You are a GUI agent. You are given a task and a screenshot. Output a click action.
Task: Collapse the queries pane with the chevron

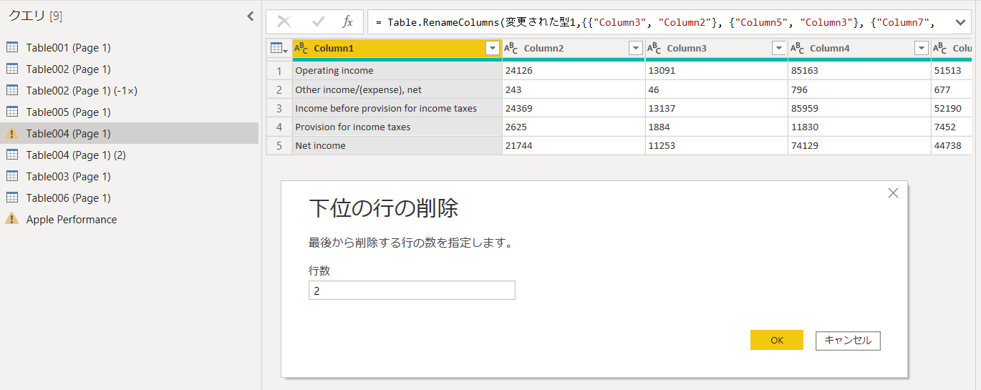250,16
